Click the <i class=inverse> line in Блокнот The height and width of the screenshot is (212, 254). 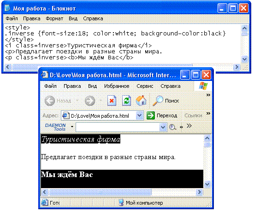(x=78, y=46)
